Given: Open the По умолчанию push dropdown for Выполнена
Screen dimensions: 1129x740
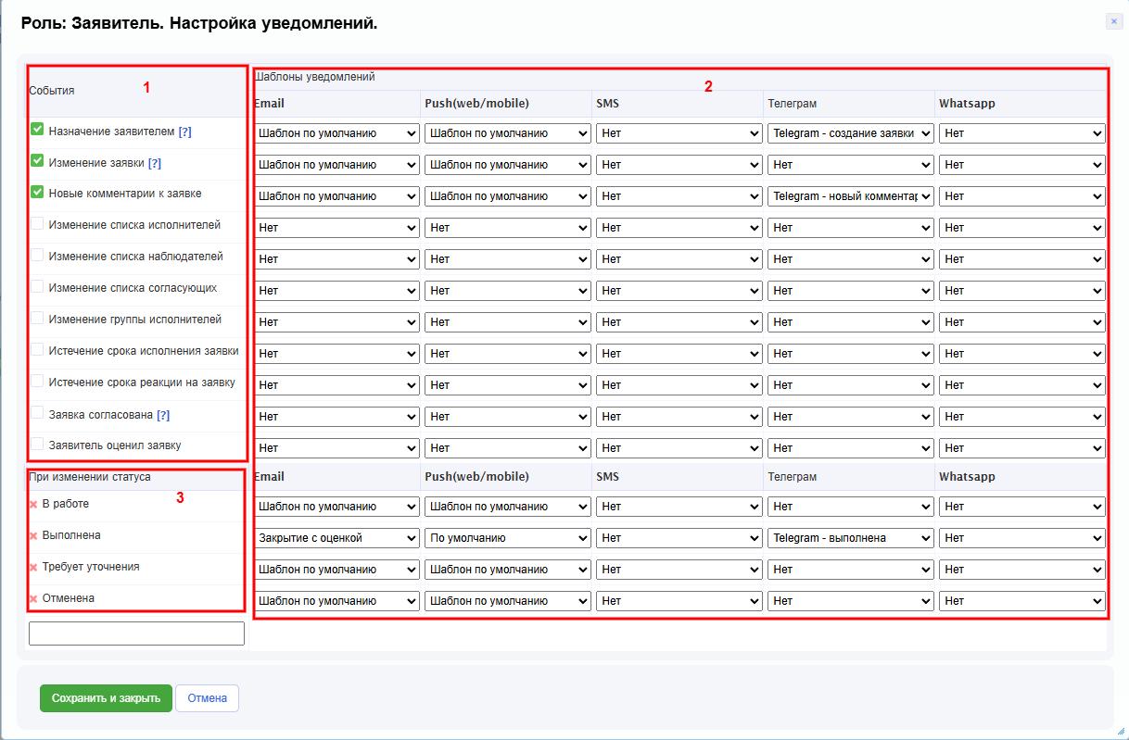Looking at the screenshot, I should click(507, 538).
